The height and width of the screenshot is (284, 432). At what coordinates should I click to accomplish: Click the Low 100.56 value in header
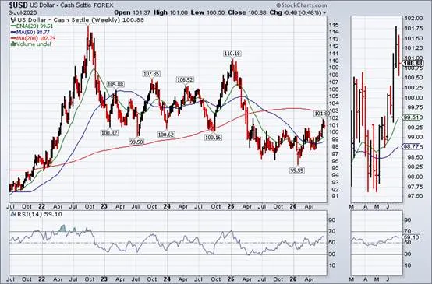207,12
